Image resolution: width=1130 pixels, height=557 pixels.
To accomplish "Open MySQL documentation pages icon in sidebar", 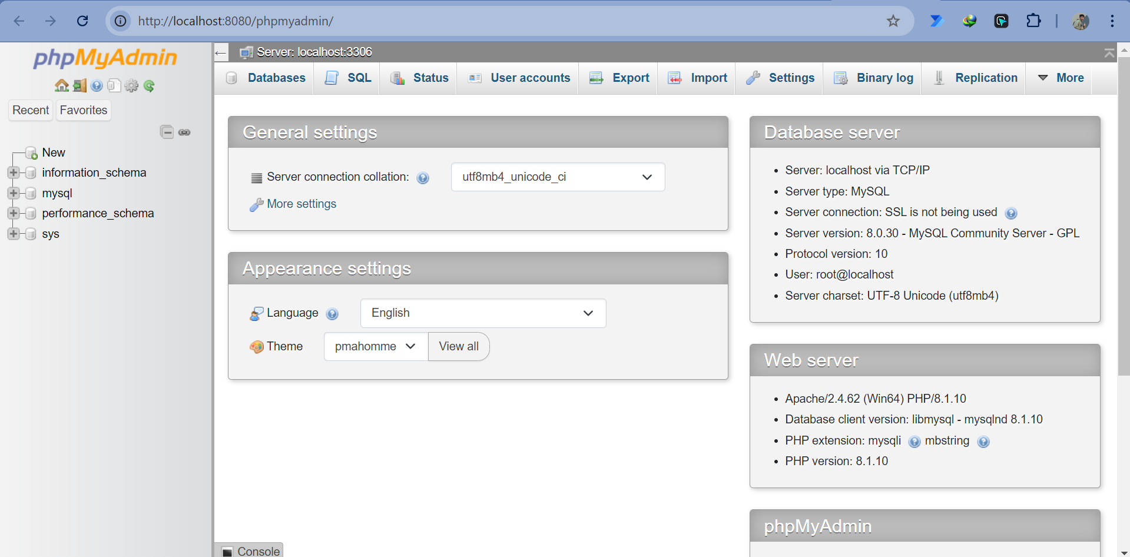I will [114, 86].
